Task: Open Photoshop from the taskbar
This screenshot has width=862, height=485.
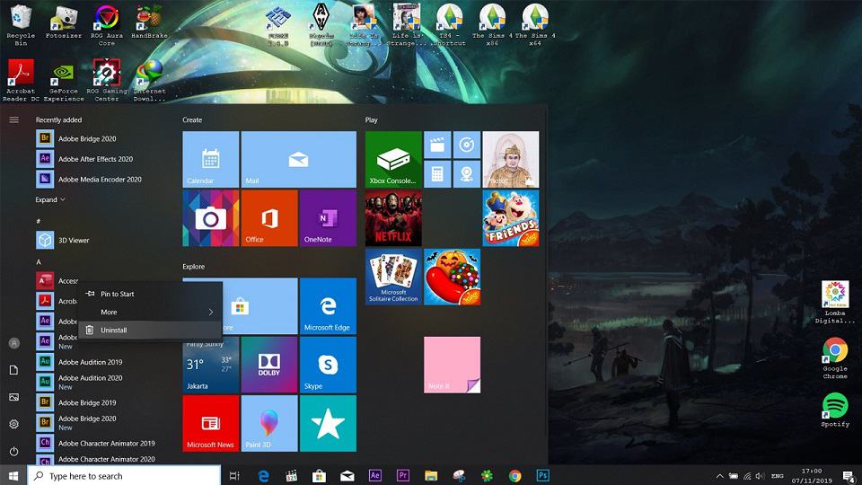Action: coord(542,476)
